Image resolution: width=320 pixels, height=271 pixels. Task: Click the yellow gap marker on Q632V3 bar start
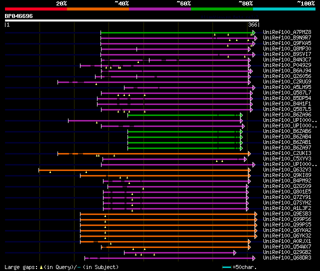click(50, 172)
